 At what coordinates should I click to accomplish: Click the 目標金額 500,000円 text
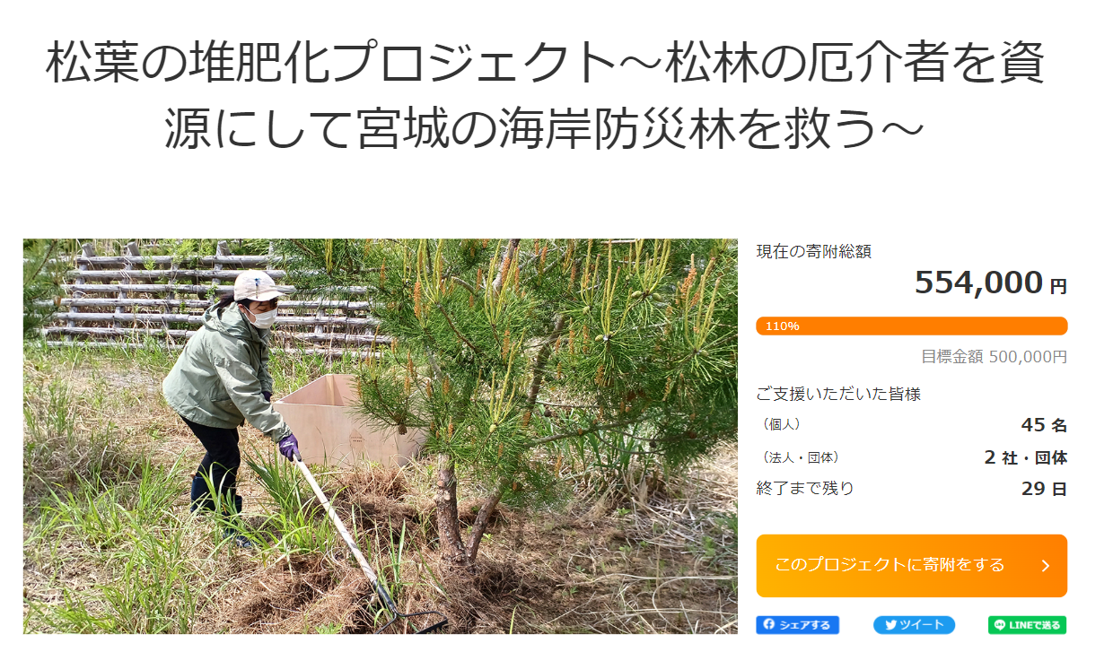[995, 357]
